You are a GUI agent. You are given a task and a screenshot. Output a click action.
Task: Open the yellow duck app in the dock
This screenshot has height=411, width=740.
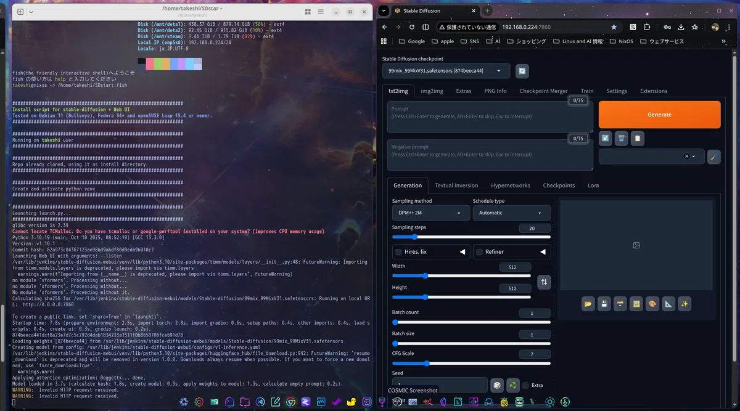tap(351, 402)
